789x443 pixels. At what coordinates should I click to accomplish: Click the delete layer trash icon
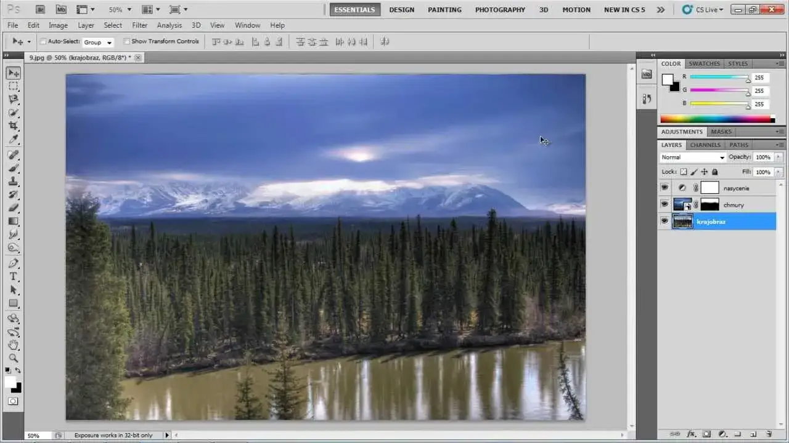[x=769, y=434]
